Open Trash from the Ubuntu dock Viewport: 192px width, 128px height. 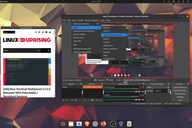[129, 124]
